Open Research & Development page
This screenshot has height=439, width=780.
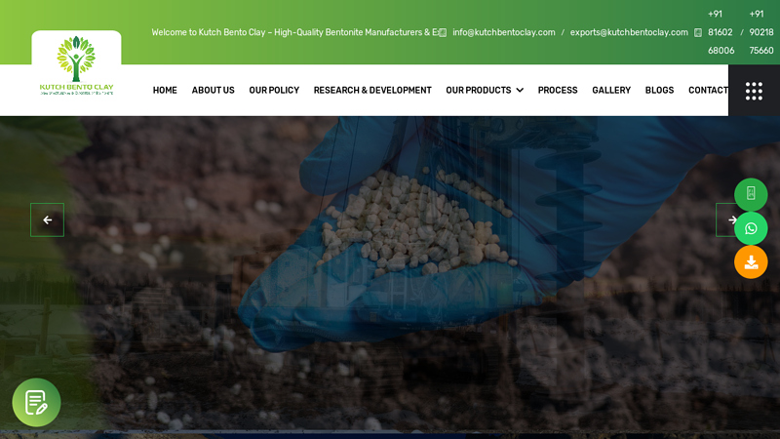click(372, 90)
